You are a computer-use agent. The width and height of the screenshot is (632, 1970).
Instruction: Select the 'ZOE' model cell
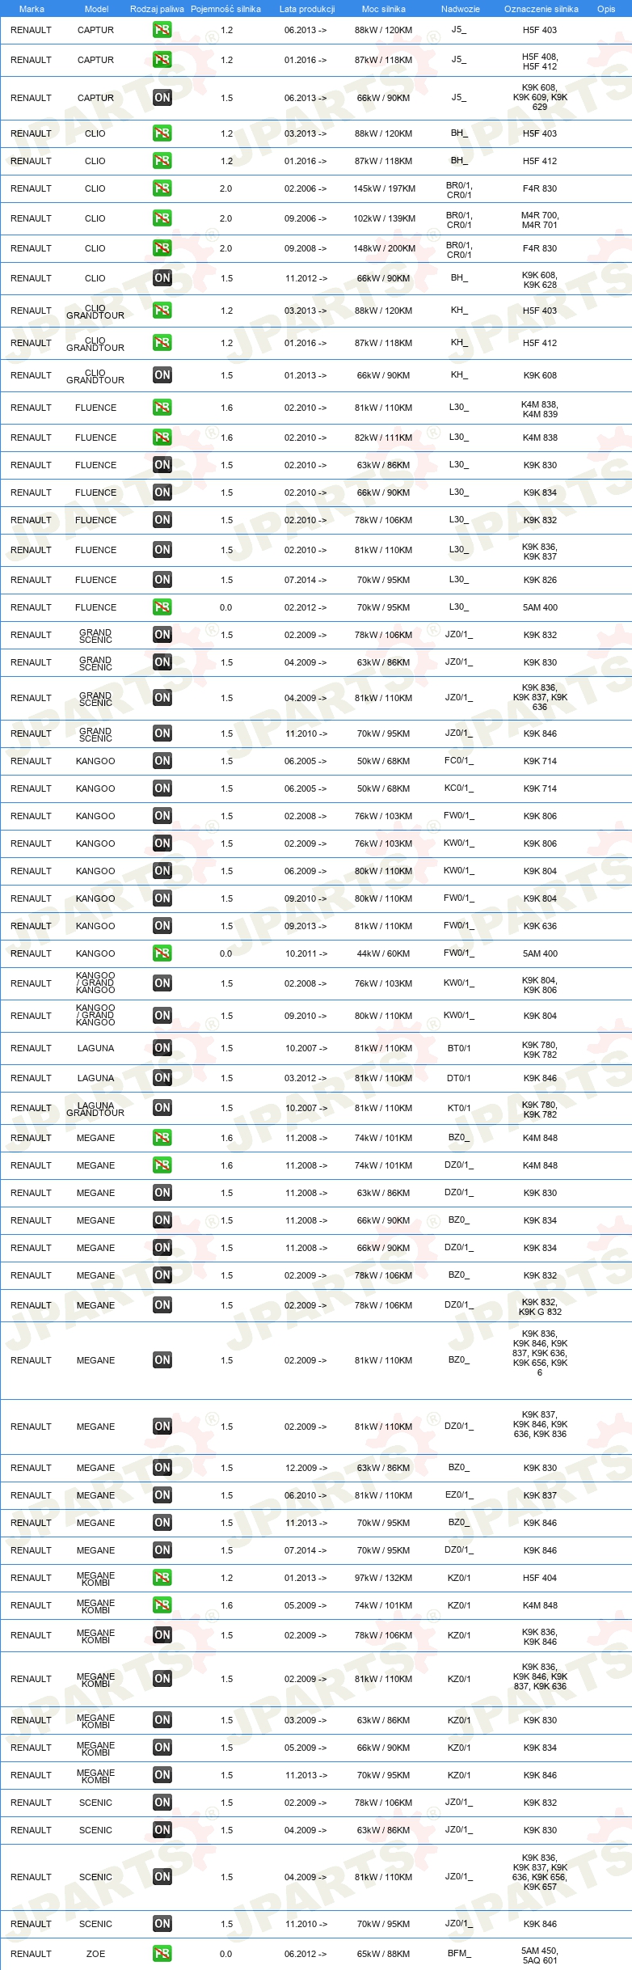[95, 1954]
